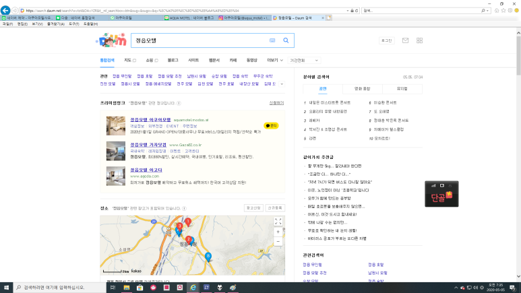The height and width of the screenshot is (293, 521).
Task: Click the 광고신청 button
Action: point(253,208)
